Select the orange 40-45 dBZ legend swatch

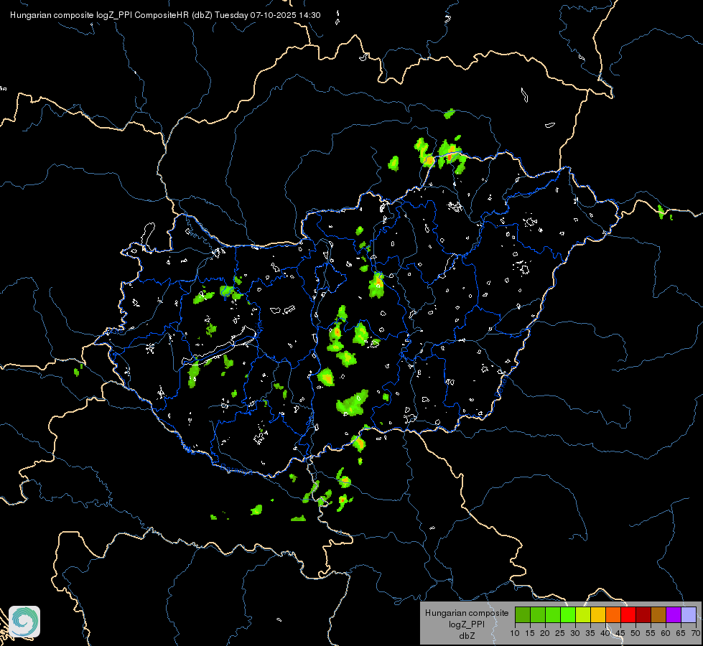click(613, 614)
